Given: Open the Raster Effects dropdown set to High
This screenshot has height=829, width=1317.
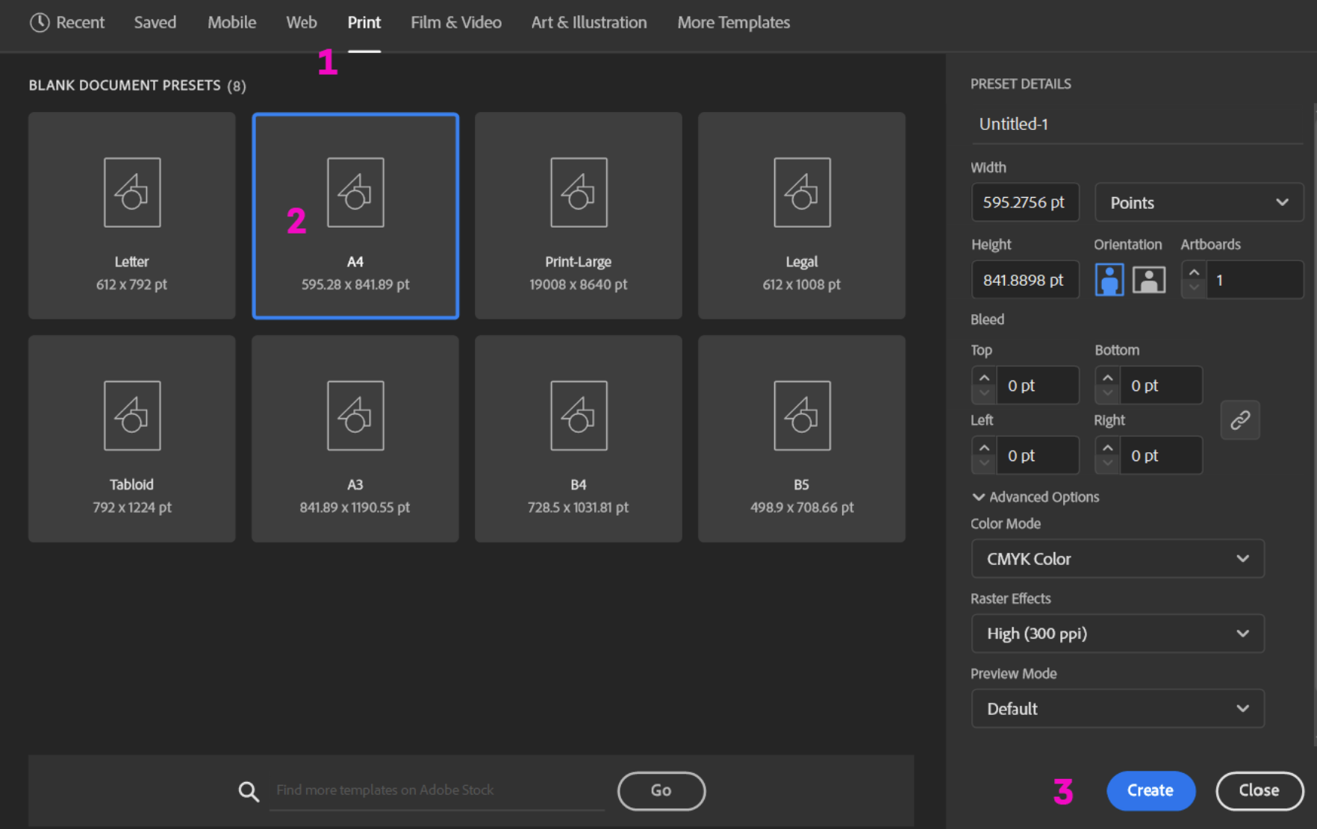Looking at the screenshot, I should tap(1117, 633).
